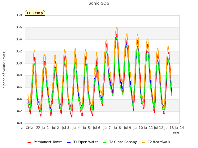Click the Jul 2 x-axis date label

tap(55, 128)
